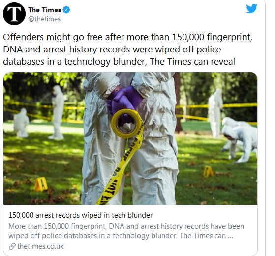Viewport: 275px width, 256px height.
Task: Click 'wiped off police' in the tweet text
Action: pos(188,50)
